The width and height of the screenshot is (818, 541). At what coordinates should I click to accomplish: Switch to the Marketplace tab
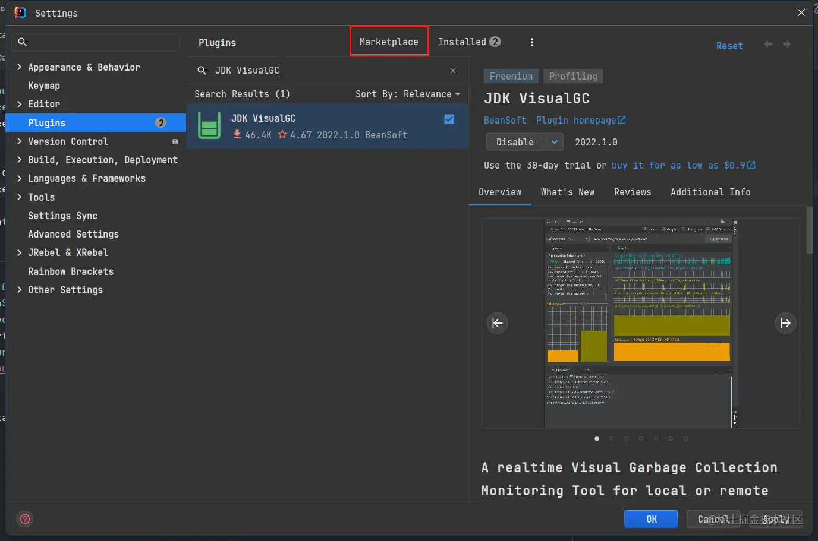pyautogui.click(x=389, y=42)
